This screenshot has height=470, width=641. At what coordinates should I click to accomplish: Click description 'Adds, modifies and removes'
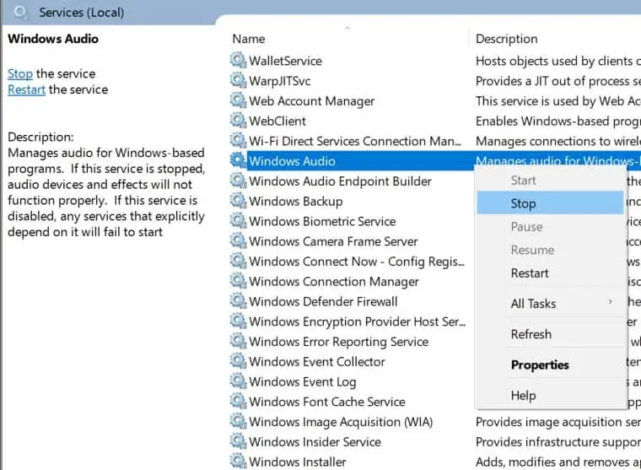(x=558, y=462)
